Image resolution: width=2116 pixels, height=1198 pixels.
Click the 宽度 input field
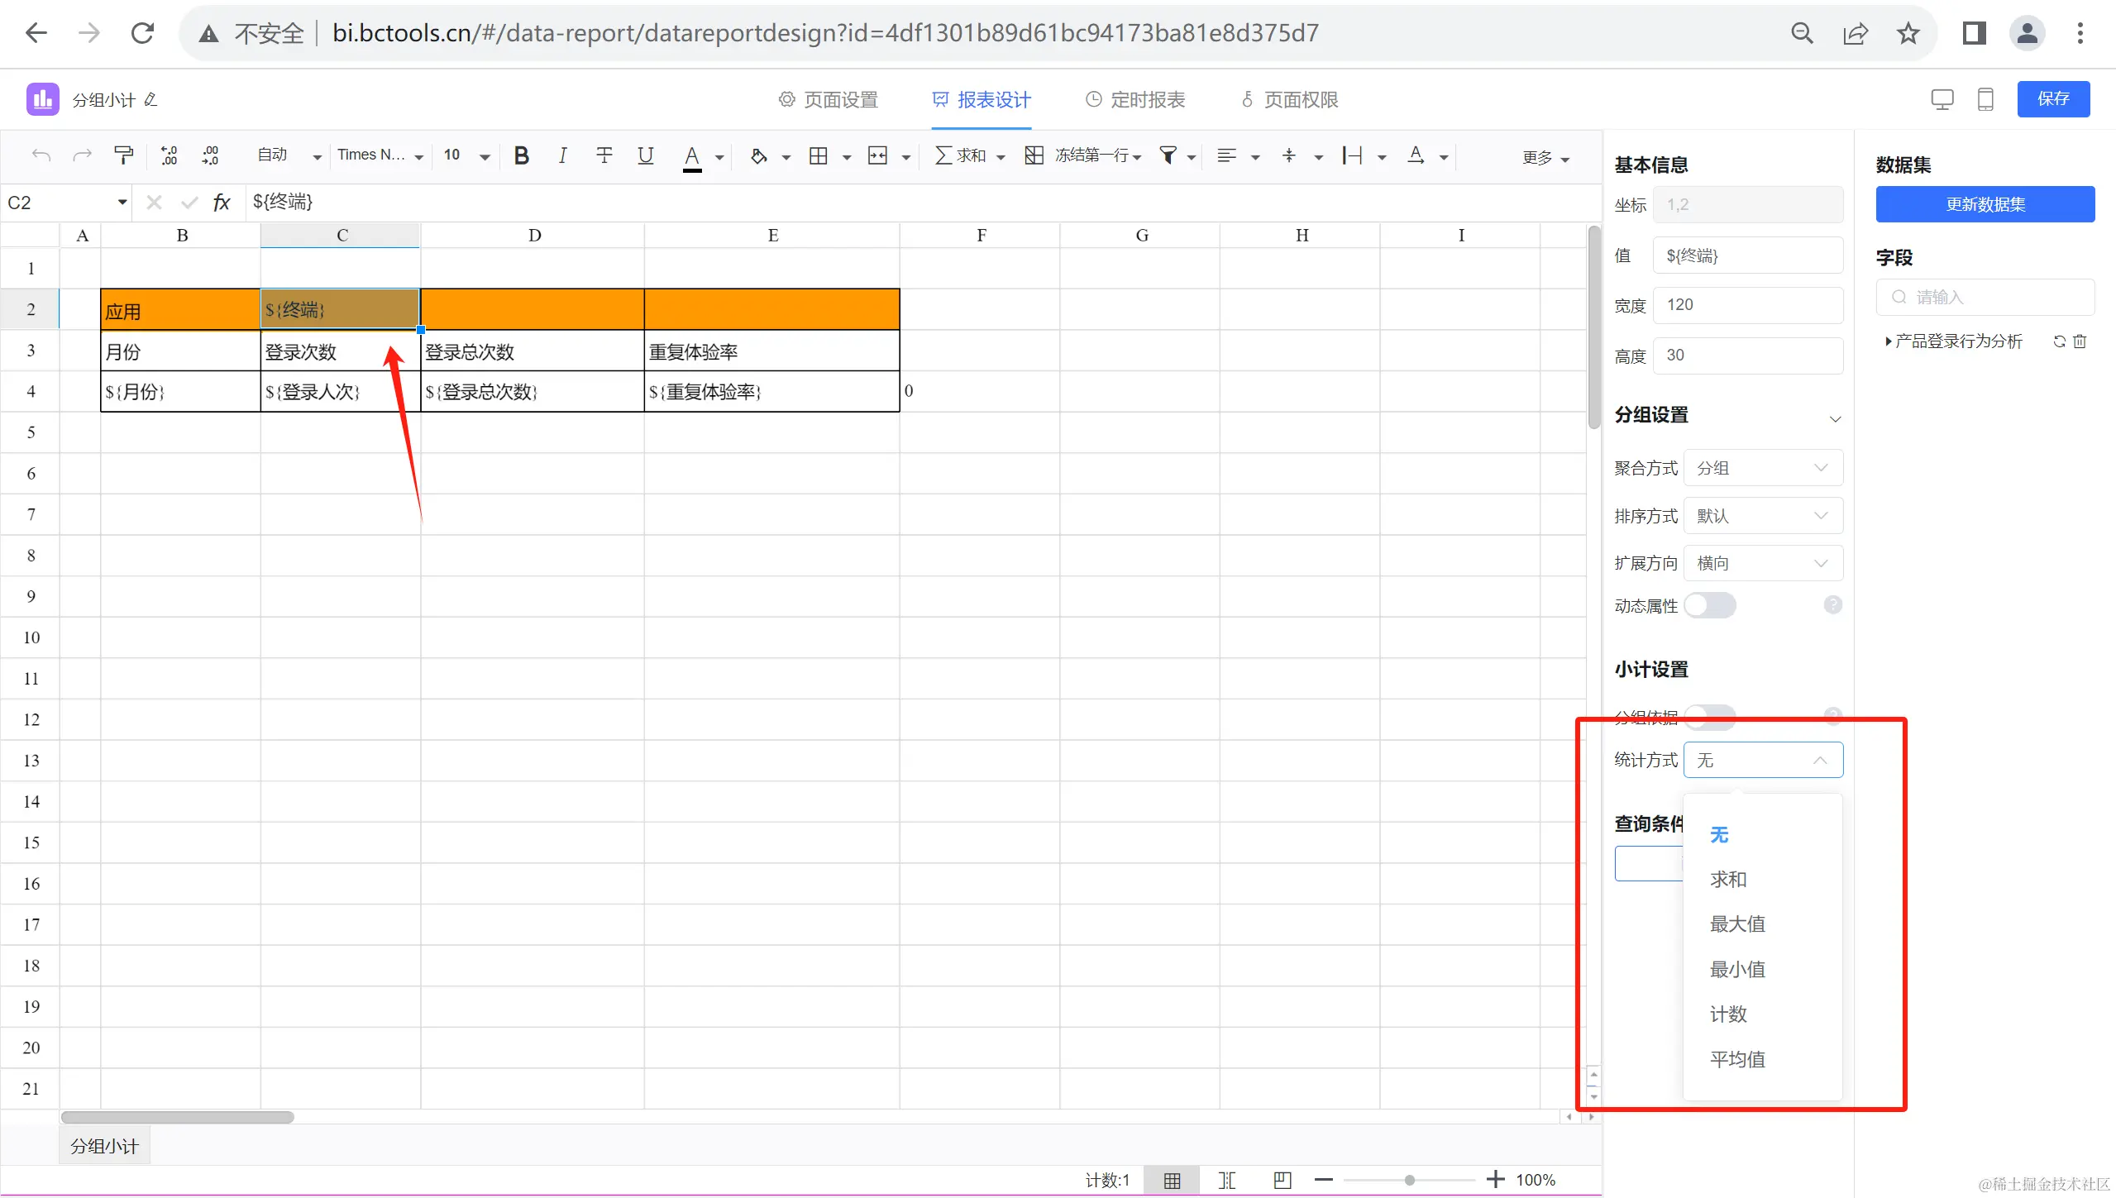(x=1747, y=305)
